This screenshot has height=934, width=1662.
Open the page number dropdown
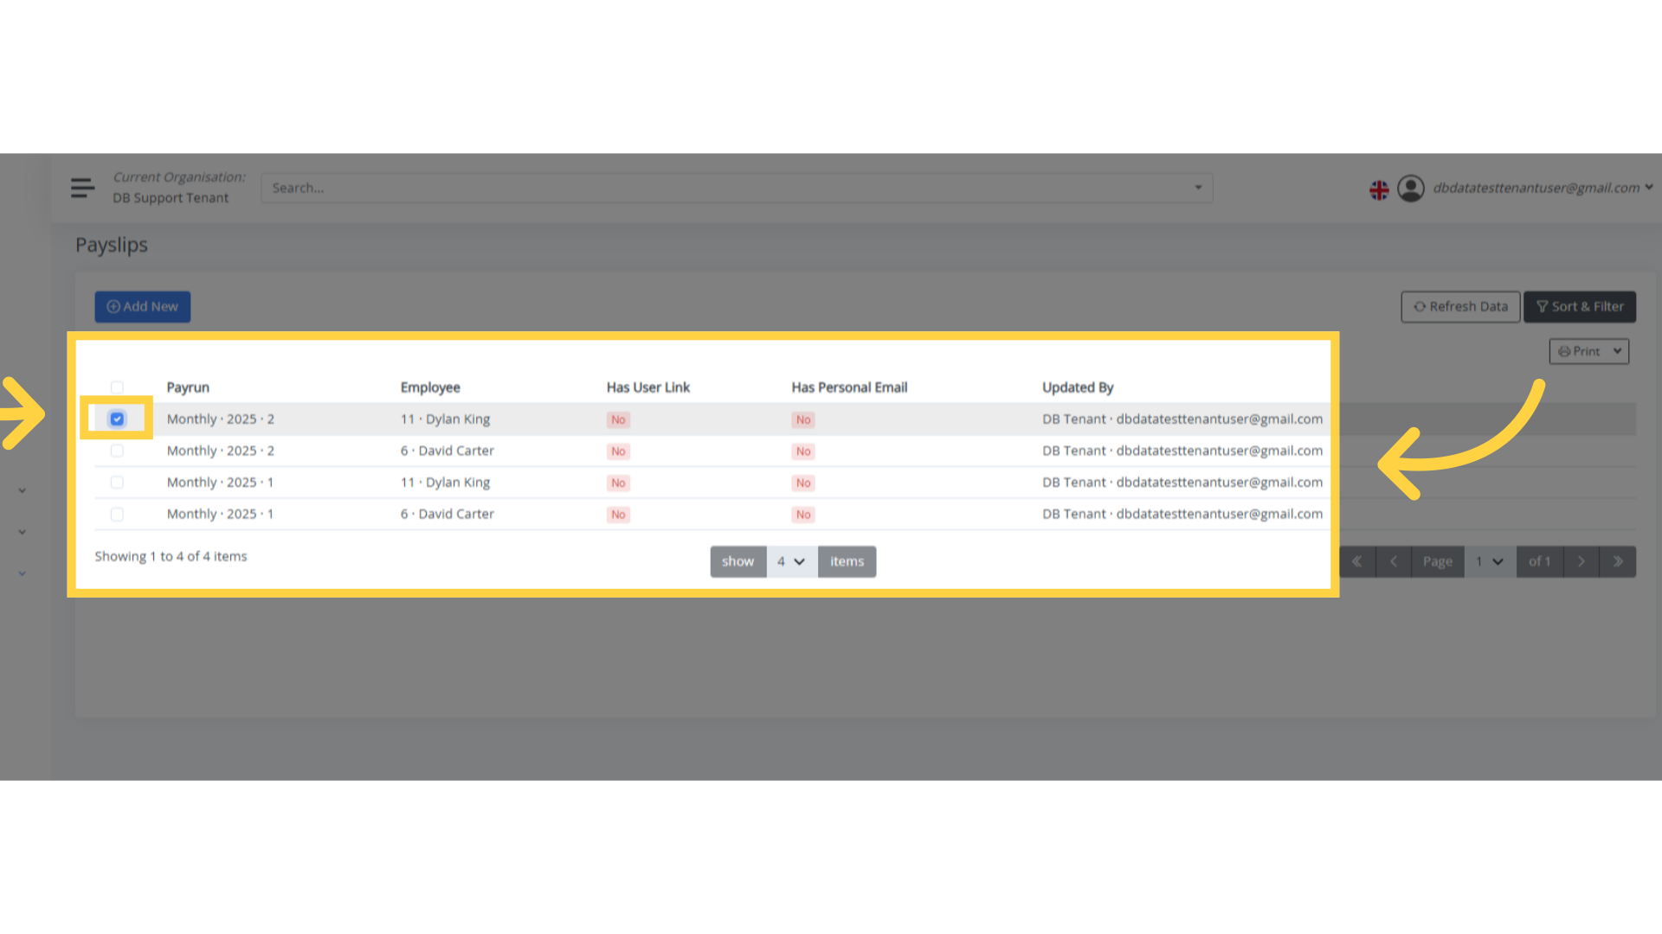click(1490, 561)
